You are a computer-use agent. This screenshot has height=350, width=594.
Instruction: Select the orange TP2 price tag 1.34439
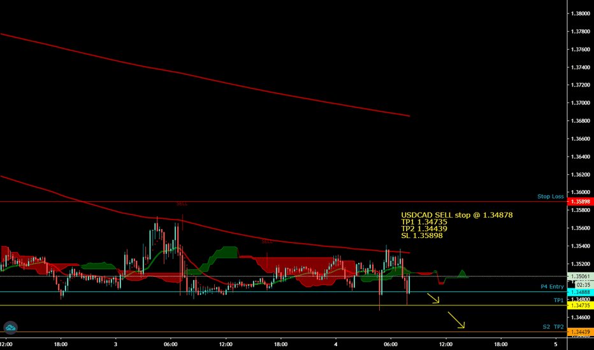tap(581, 332)
